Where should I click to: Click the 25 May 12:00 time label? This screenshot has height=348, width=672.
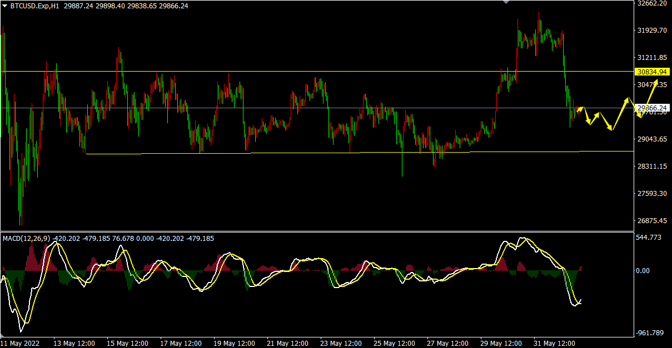tap(395, 343)
